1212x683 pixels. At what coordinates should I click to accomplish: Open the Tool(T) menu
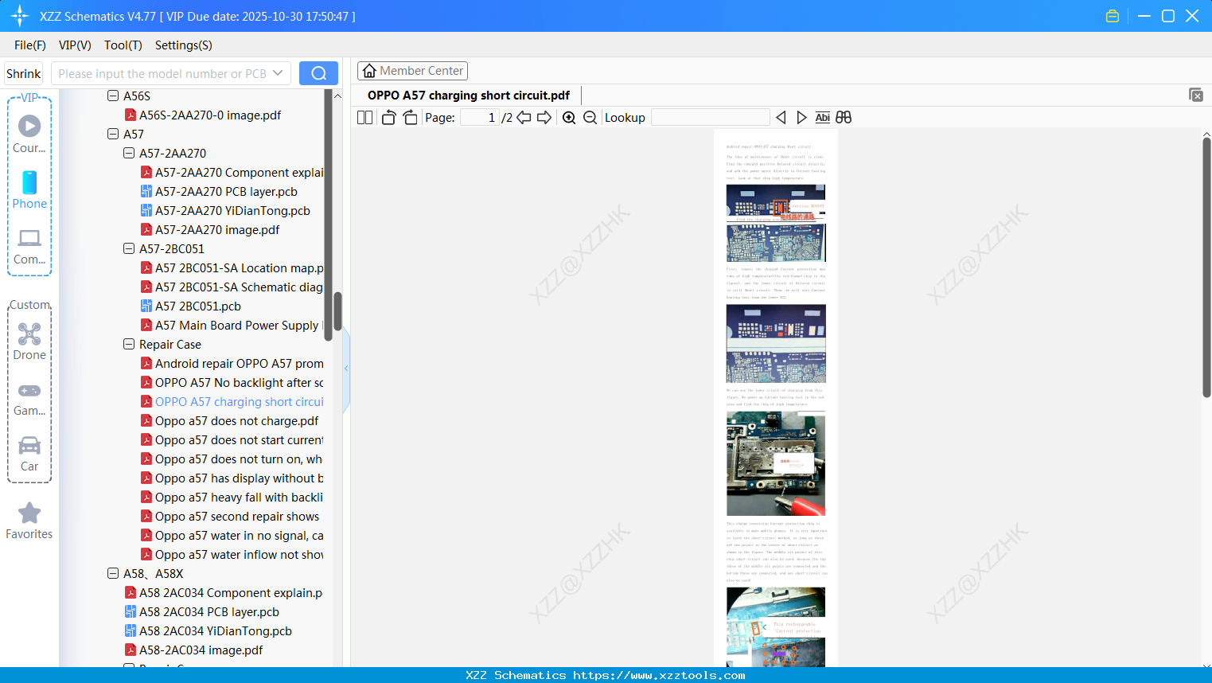(123, 45)
